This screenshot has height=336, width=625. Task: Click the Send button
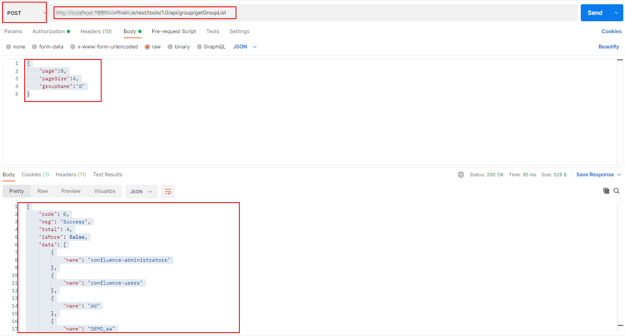(594, 13)
